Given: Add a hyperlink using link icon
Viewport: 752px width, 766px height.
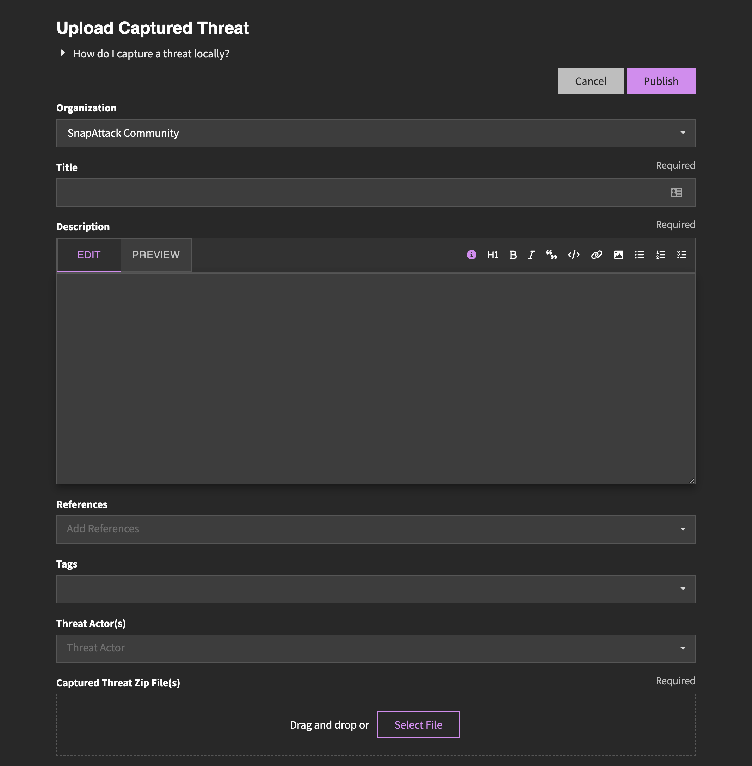Looking at the screenshot, I should click(x=596, y=255).
